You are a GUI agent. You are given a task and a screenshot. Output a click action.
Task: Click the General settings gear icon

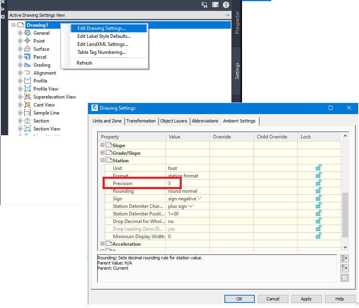pos(28,33)
